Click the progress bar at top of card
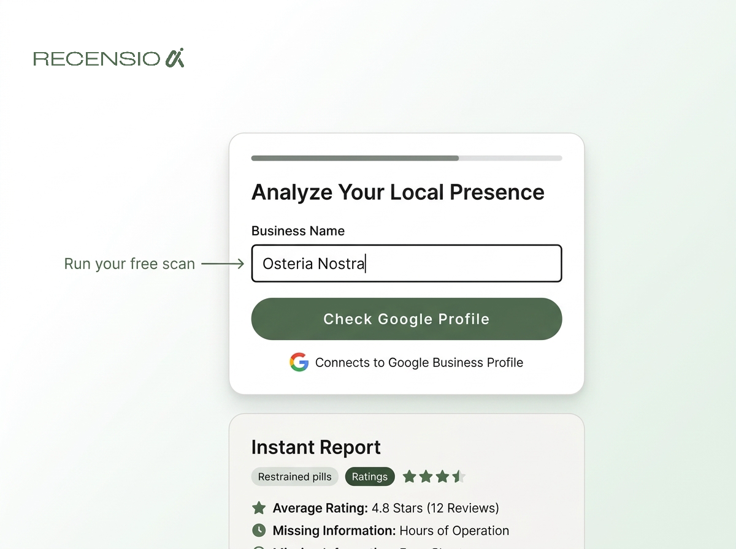This screenshot has height=549, width=736. click(x=407, y=158)
